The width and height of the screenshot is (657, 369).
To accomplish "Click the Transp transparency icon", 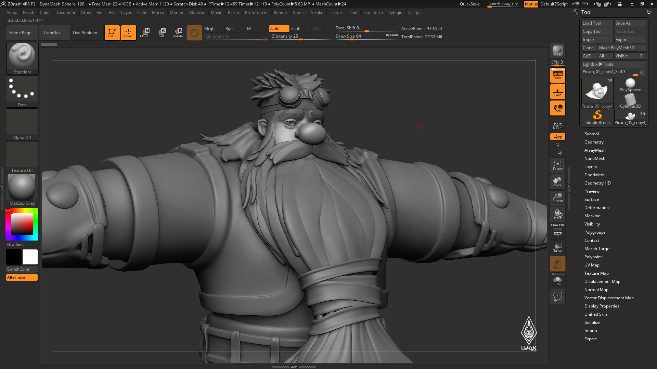I will (x=557, y=247).
